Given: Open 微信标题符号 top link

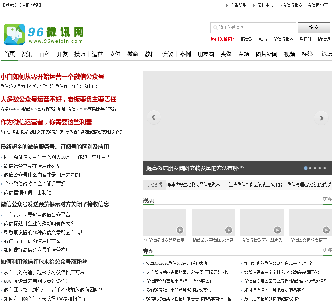Looking at the screenshot, I should [319, 5].
